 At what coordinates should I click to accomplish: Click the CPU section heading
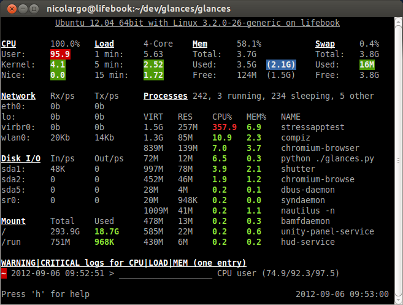9,44
